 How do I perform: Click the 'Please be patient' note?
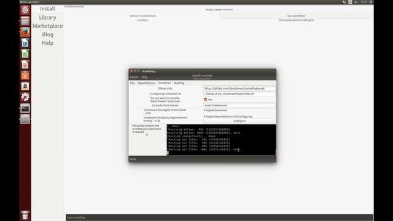coord(147,129)
